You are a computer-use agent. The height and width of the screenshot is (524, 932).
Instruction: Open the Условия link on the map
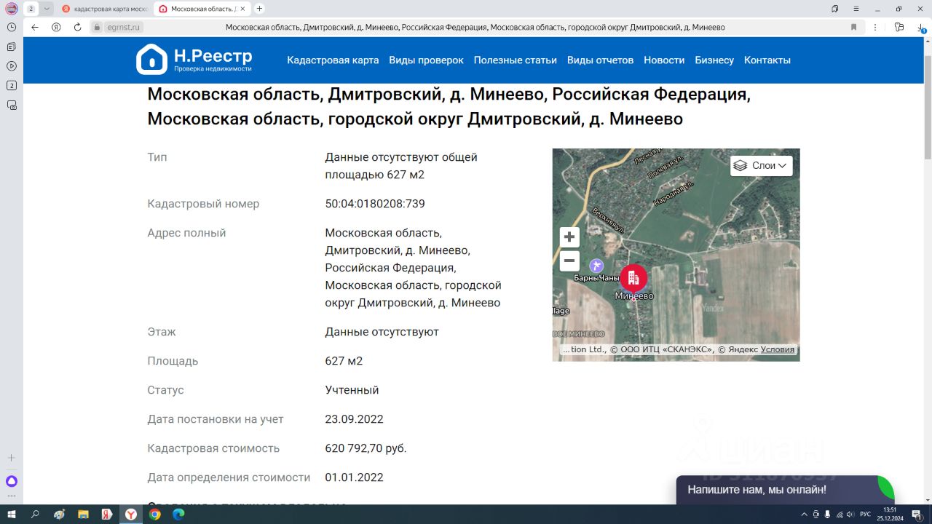(778, 349)
